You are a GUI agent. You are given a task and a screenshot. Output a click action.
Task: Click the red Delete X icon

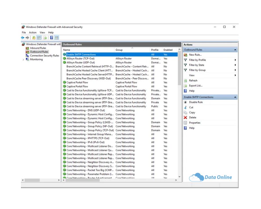coord(185,118)
